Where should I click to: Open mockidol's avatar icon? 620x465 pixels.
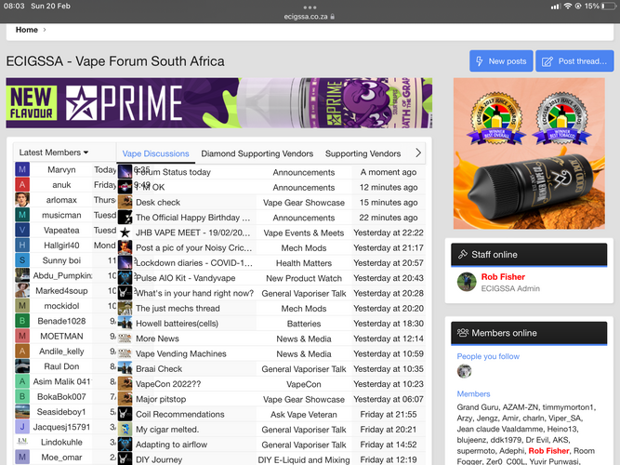coord(22,306)
